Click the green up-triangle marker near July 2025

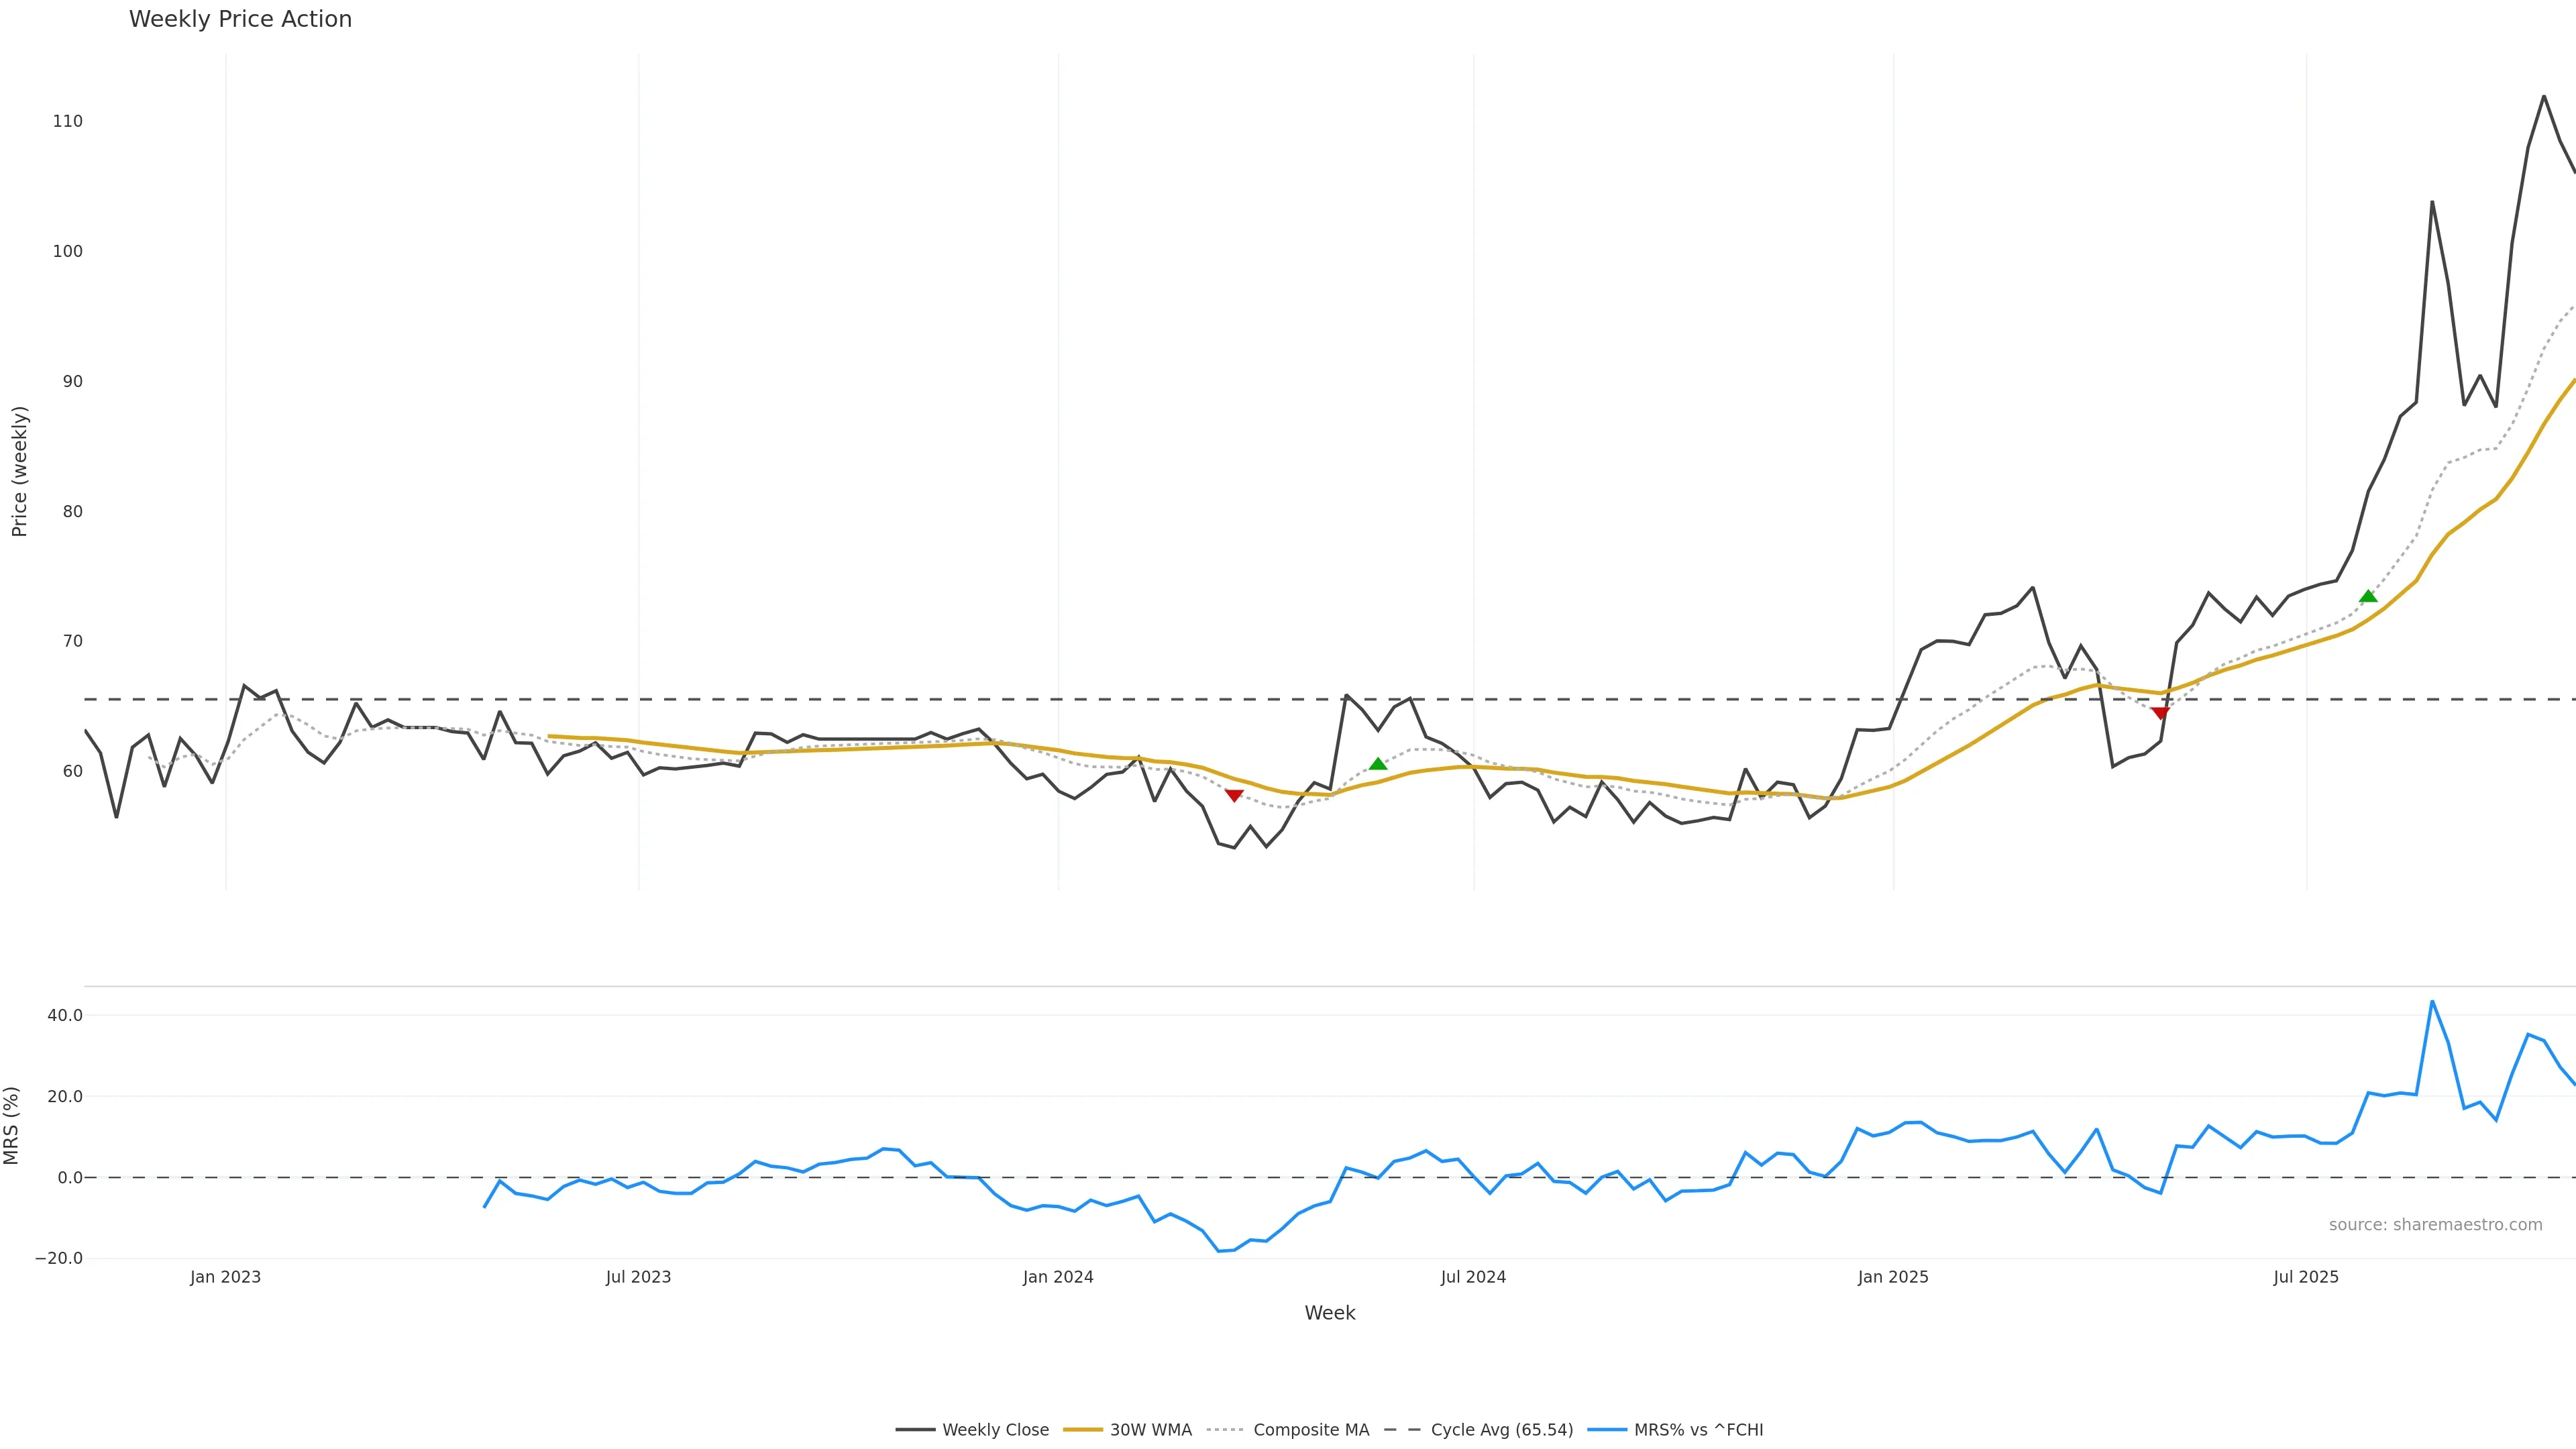tap(2368, 597)
